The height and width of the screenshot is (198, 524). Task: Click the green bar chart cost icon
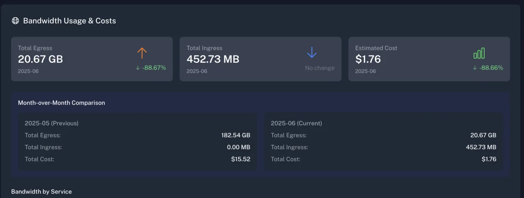point(479,53)
